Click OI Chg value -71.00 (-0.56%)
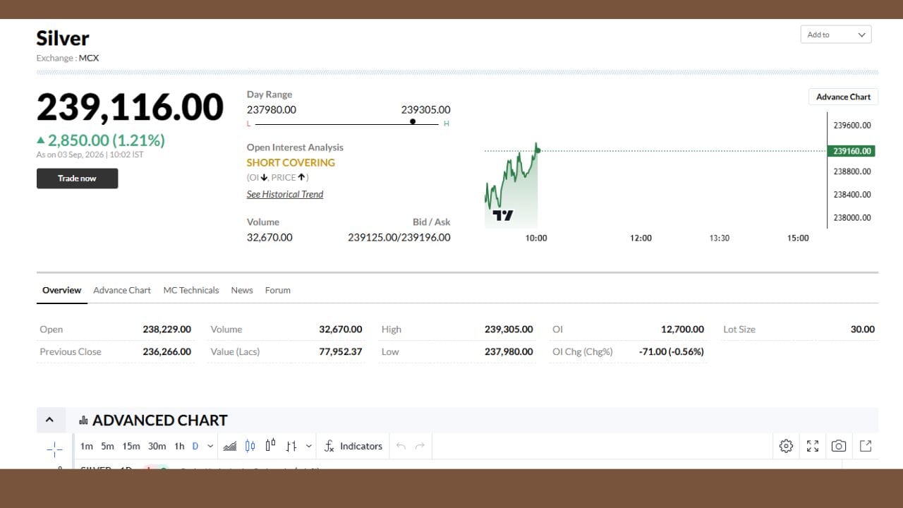 tap(671, 351)
